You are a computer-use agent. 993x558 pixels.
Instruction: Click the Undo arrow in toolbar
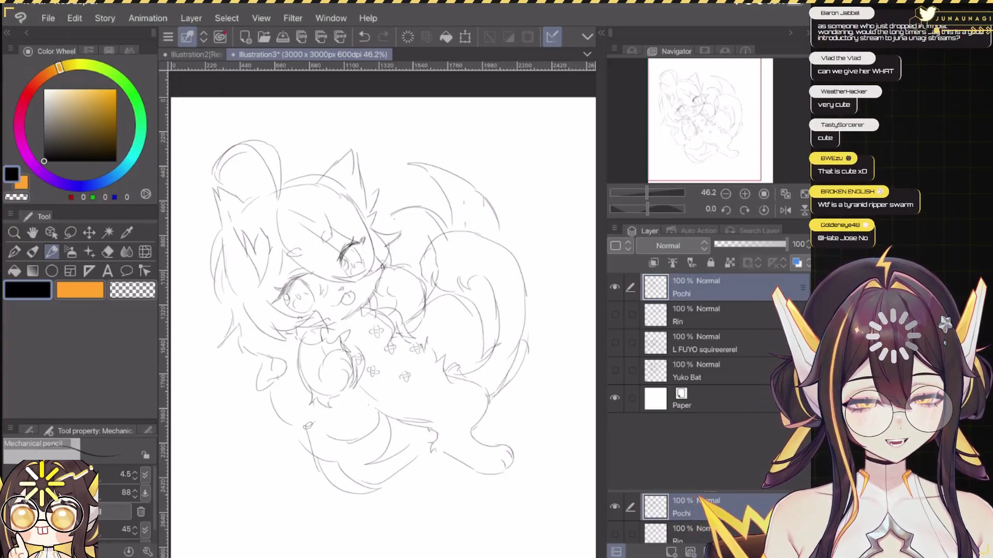click(364, 37)
